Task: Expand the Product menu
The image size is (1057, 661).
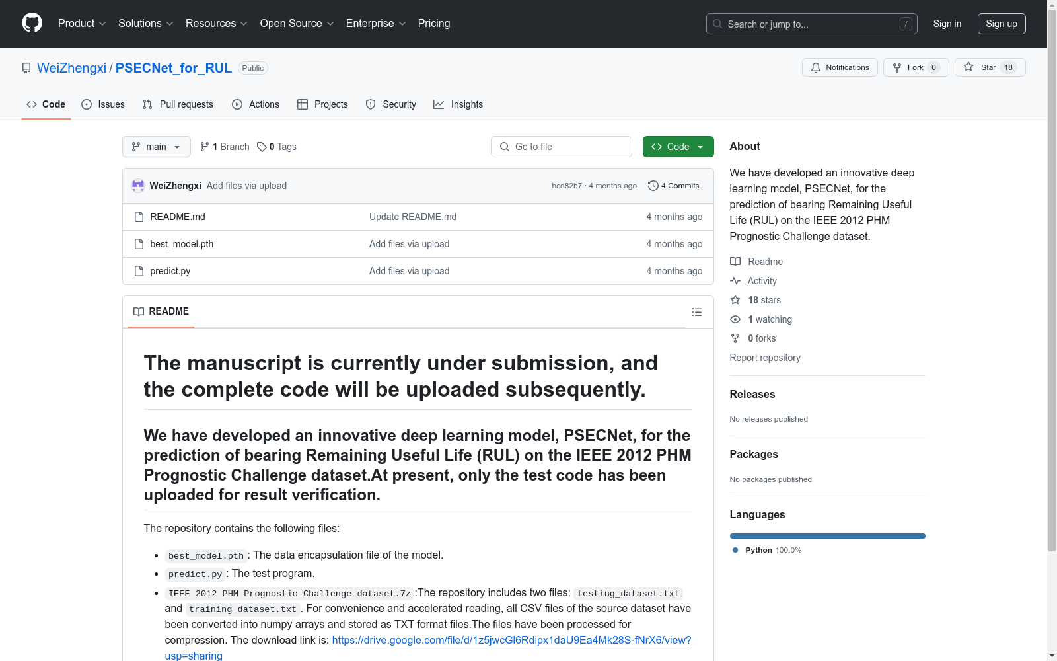Action: pyautogui.click(x=82, y=24)
